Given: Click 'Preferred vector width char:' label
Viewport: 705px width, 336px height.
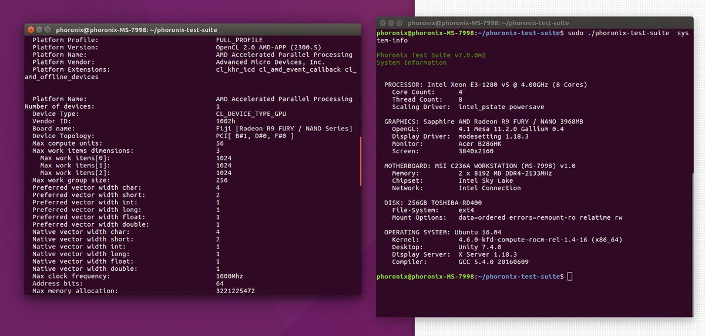Looking at the screenshot, I should point(87,187).
